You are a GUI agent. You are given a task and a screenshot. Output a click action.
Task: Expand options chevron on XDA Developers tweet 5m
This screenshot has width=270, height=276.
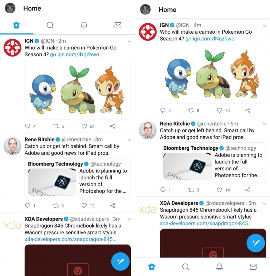point(264,203)
